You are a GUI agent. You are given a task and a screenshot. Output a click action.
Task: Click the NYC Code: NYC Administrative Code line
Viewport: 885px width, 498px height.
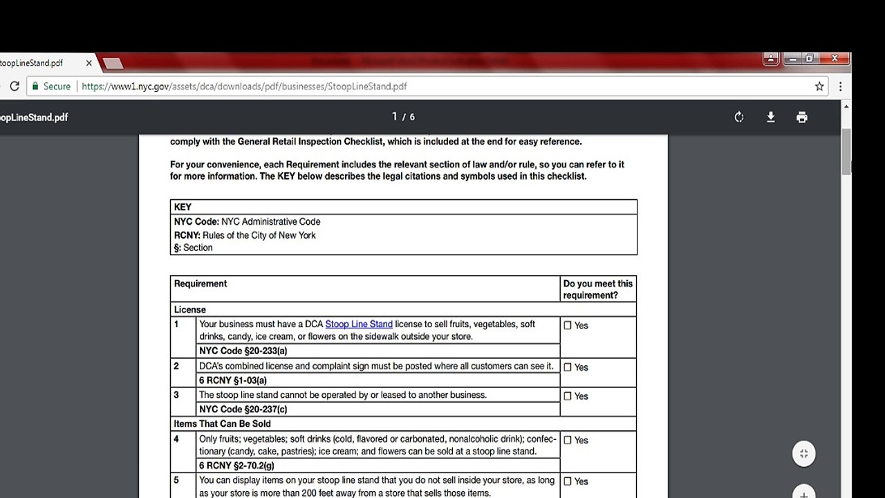pos(247,221)
